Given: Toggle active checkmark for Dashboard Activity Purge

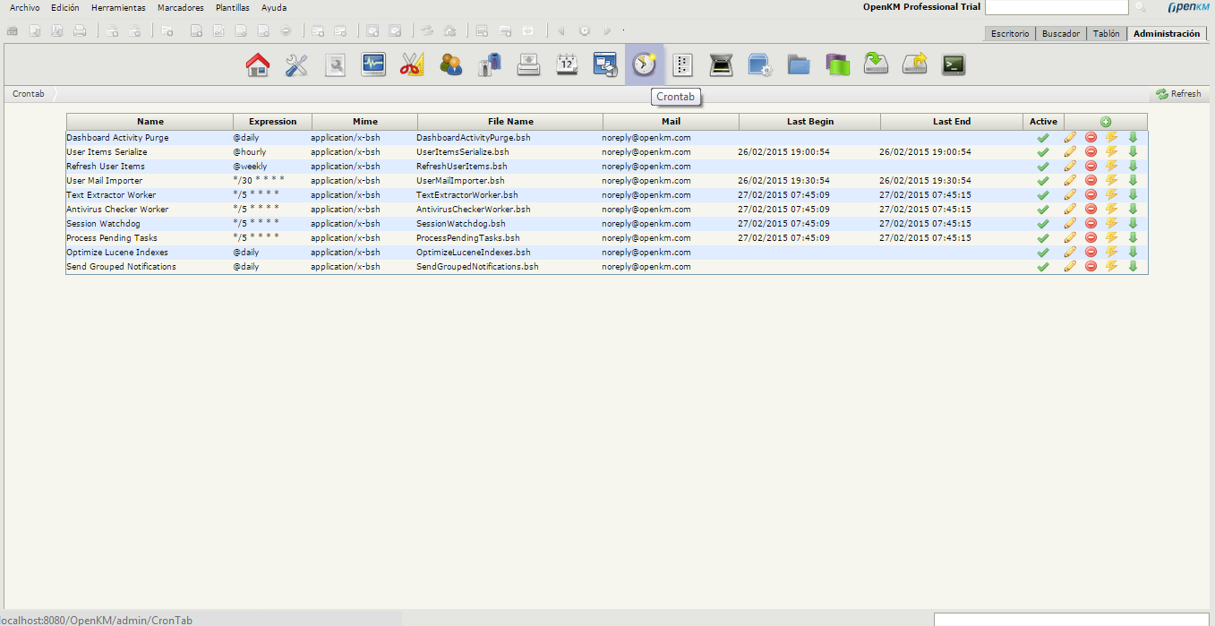Looking at the screenshot, I should (x=1042, y=138).
